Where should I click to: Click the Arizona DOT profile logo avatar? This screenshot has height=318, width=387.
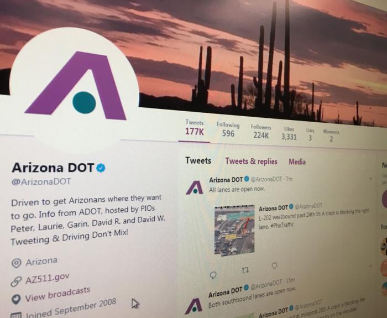[x=74, y=87]
